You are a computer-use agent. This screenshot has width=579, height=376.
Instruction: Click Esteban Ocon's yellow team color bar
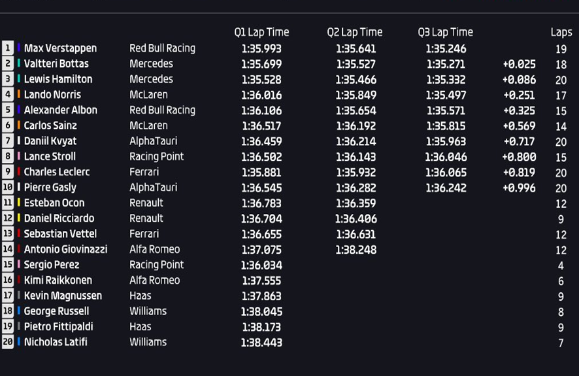click(18, 203)
